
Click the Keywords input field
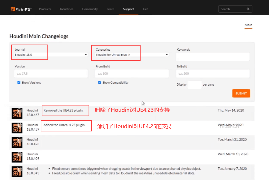pyautogui.click(x=213, y=56)
